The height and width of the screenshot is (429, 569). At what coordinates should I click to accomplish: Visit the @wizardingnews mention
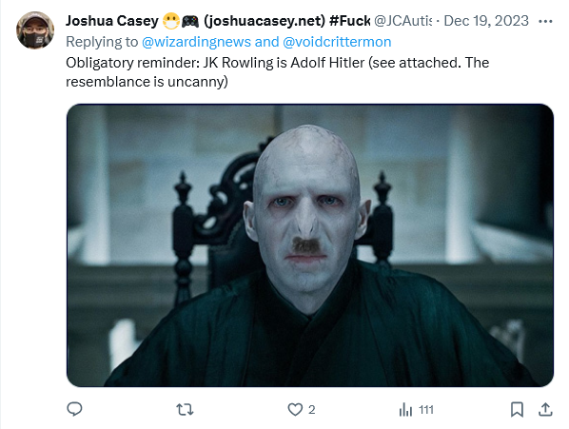coord(196,42)
